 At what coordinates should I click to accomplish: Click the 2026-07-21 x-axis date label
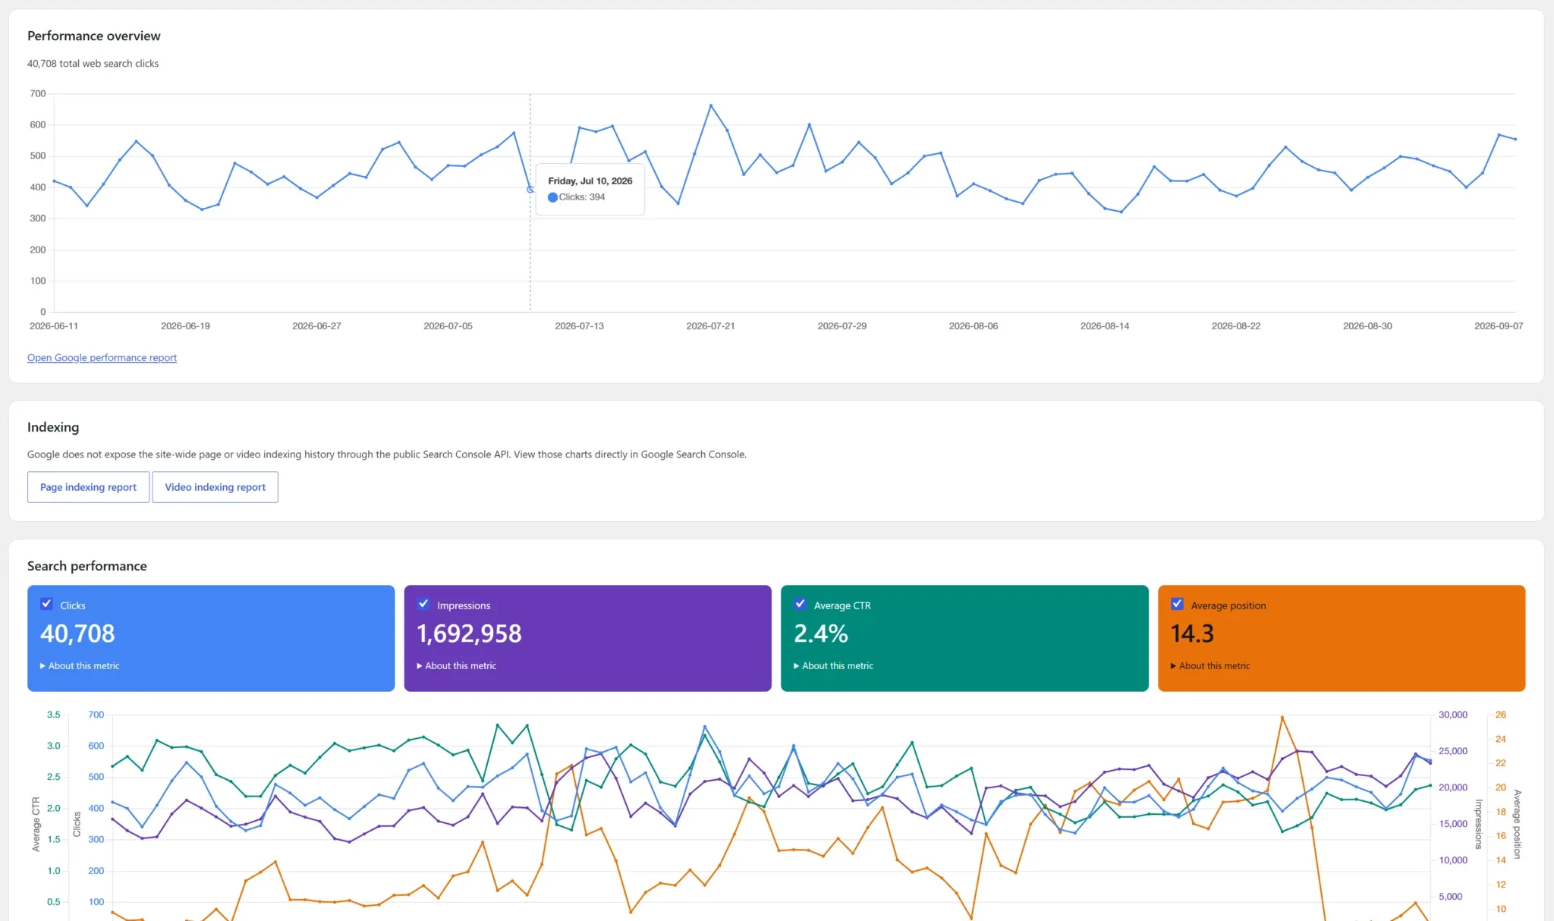coord(710,326)
